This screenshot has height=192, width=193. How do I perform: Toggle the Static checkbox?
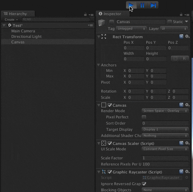click(170, 22)
